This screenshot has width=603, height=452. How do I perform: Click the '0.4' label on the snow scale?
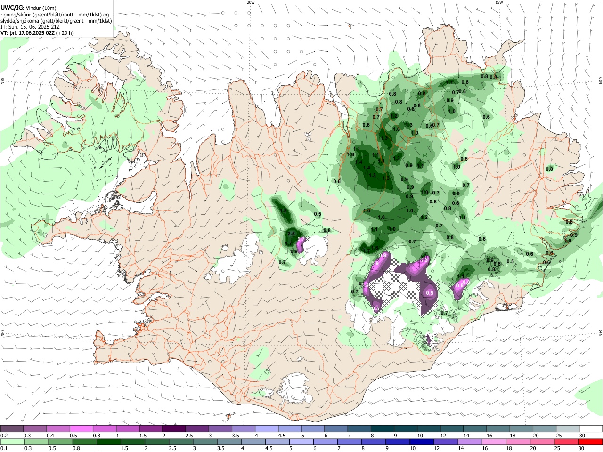[50, 435]
